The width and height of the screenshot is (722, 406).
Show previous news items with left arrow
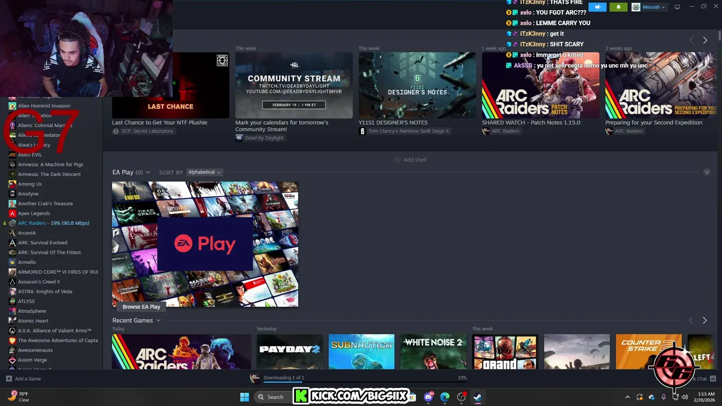click(691, 40)
